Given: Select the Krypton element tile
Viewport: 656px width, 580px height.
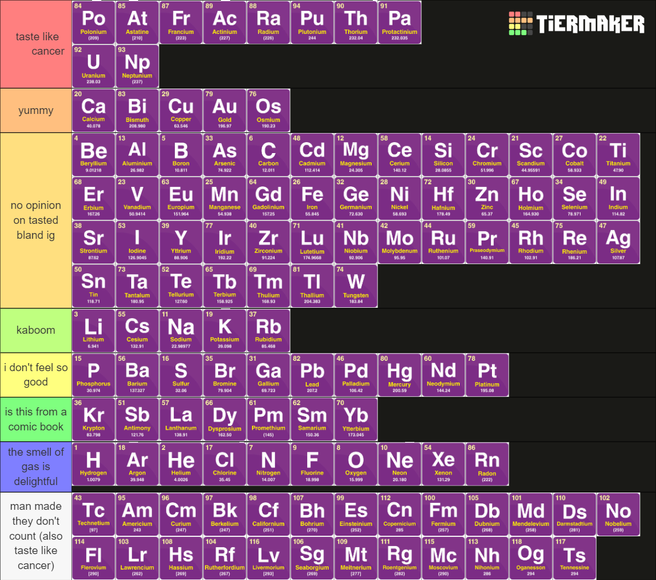Looking at the screenshot, I should pos(93,419).
